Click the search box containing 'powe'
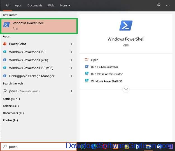 [39, 147]
